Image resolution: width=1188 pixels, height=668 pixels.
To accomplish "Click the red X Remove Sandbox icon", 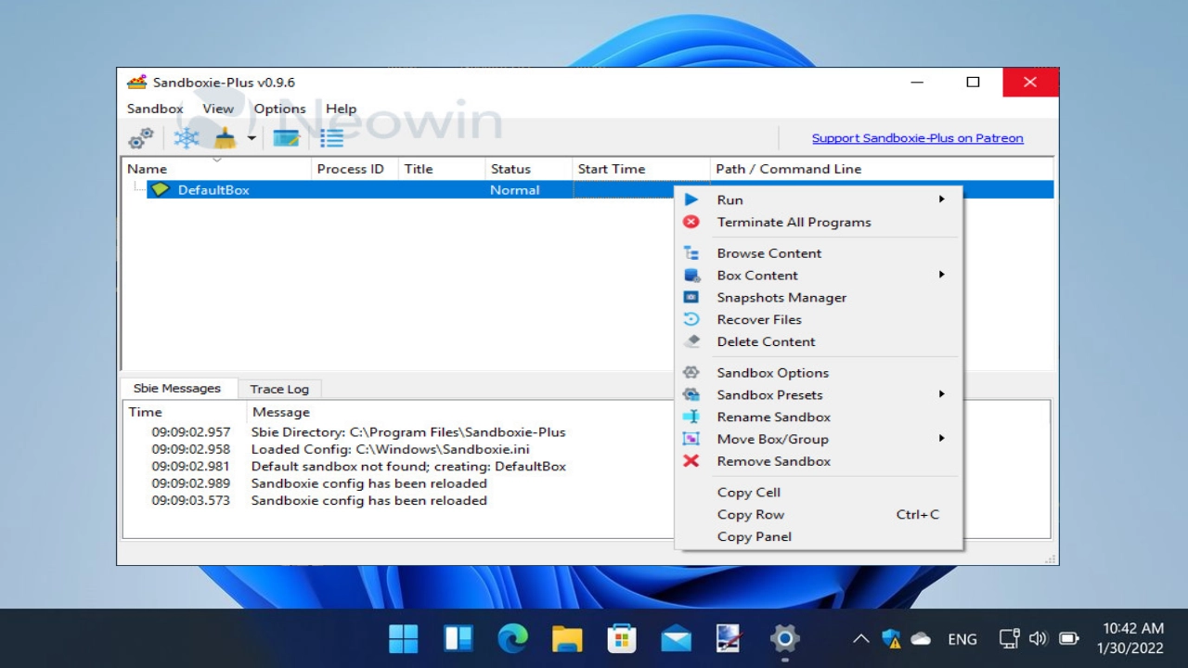I will click(691, 461).
